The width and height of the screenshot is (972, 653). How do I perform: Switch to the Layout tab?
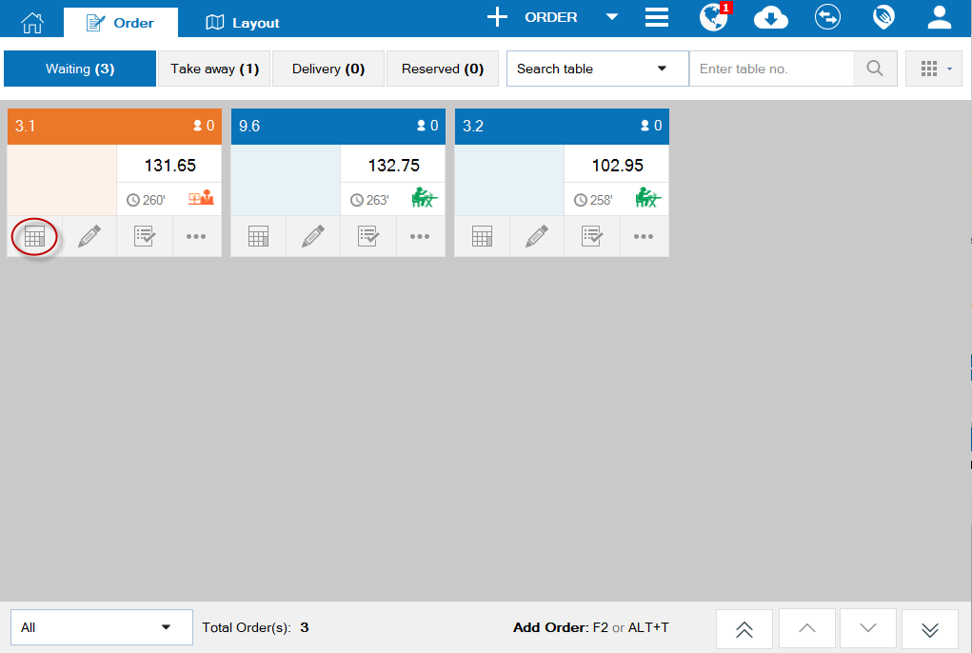click(243, 23)
